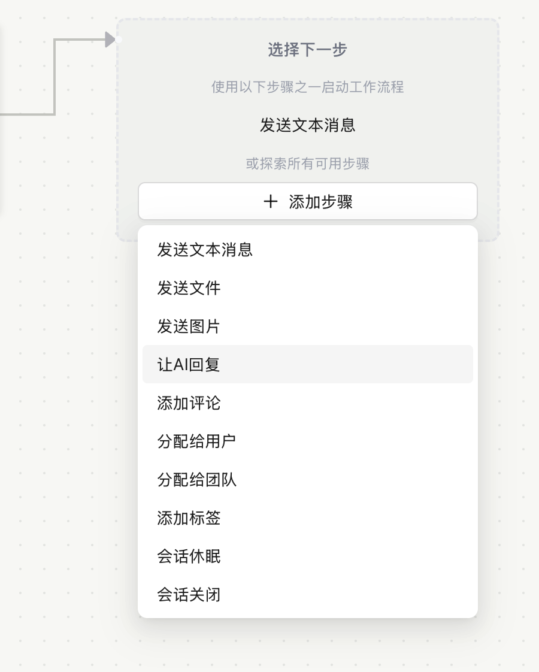Open the step picker via 添加步骤 button
Screen dimensions: 539x672
pyautogui.click(x=307, y=201)
